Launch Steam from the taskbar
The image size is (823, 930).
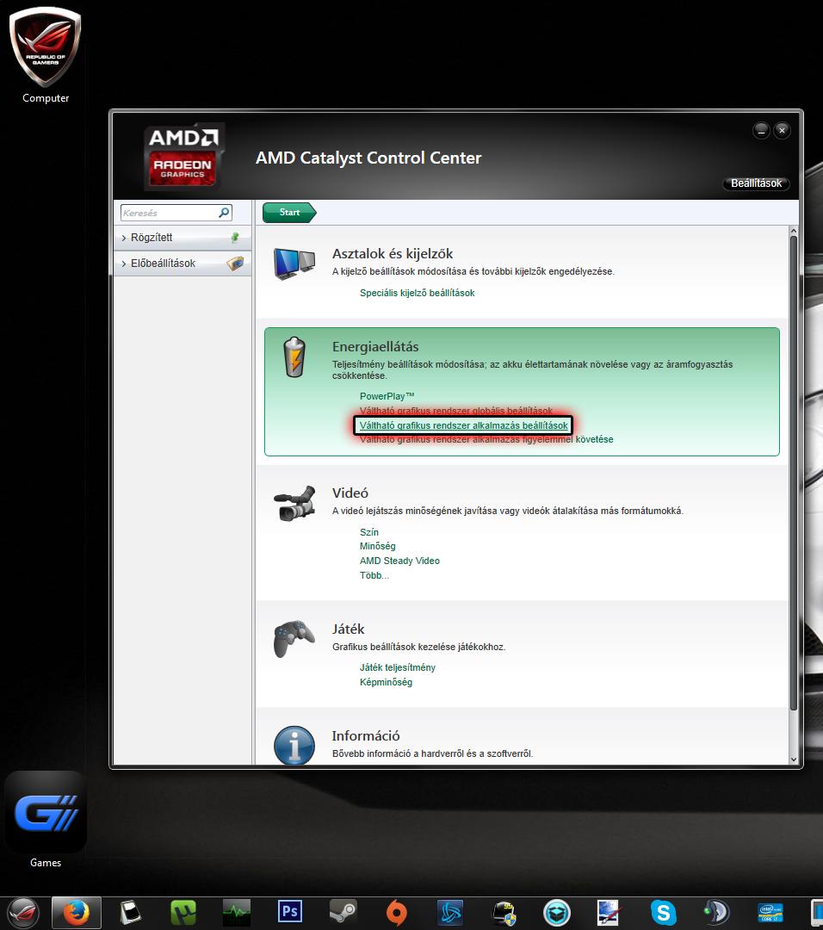coord(343,912)
